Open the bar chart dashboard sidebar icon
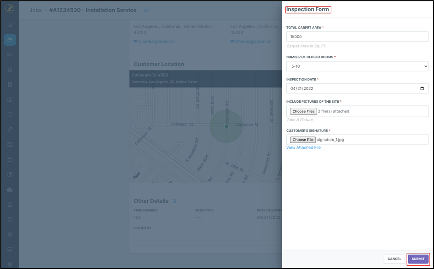434x269 pixels. click(10, 25)
